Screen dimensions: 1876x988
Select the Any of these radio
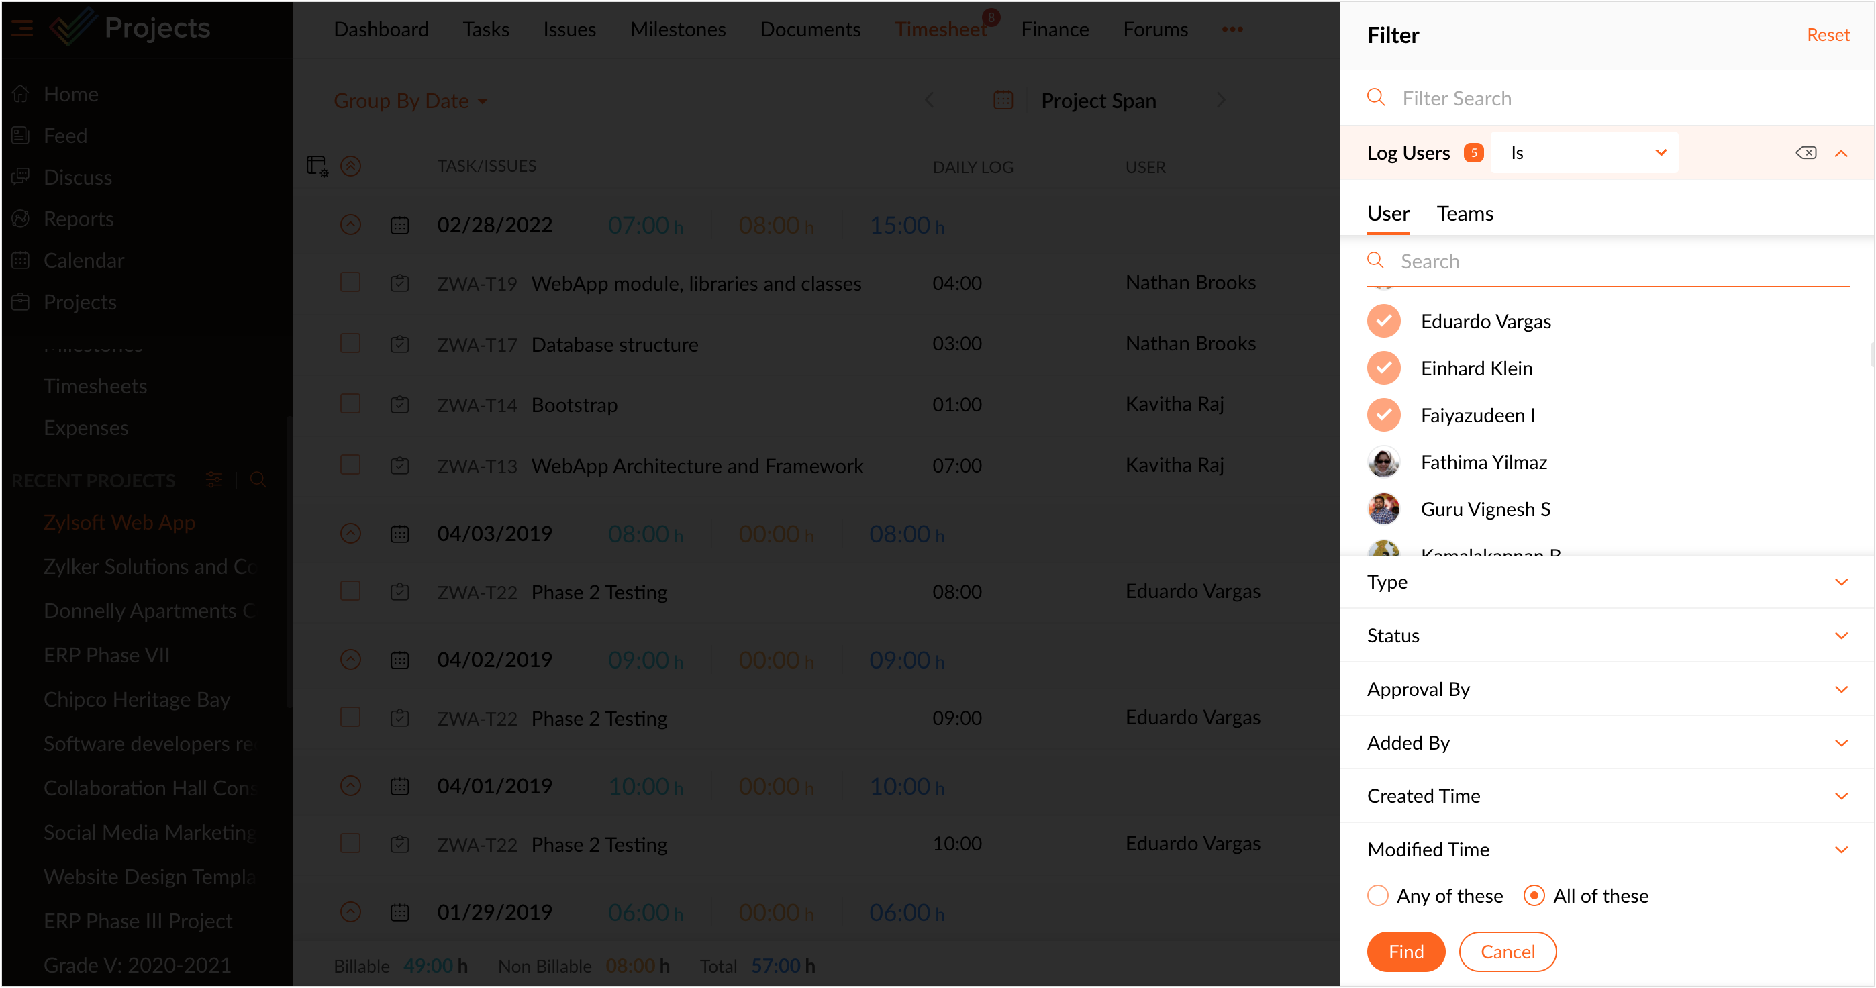point(1378,895)
